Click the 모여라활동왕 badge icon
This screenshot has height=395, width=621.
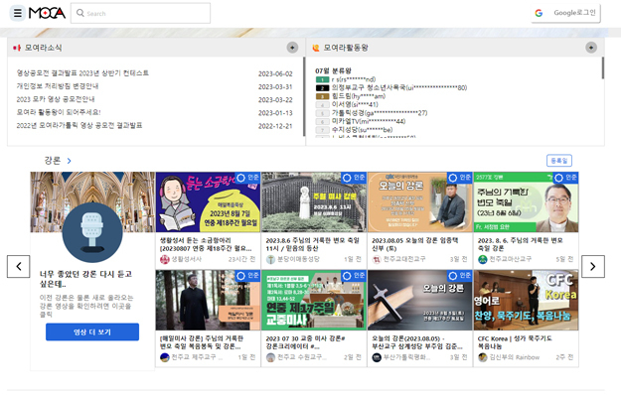click(x=316, y=48)
